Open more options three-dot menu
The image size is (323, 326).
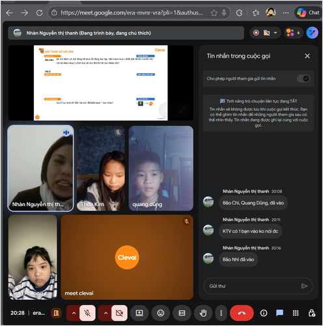click(221, 313)
